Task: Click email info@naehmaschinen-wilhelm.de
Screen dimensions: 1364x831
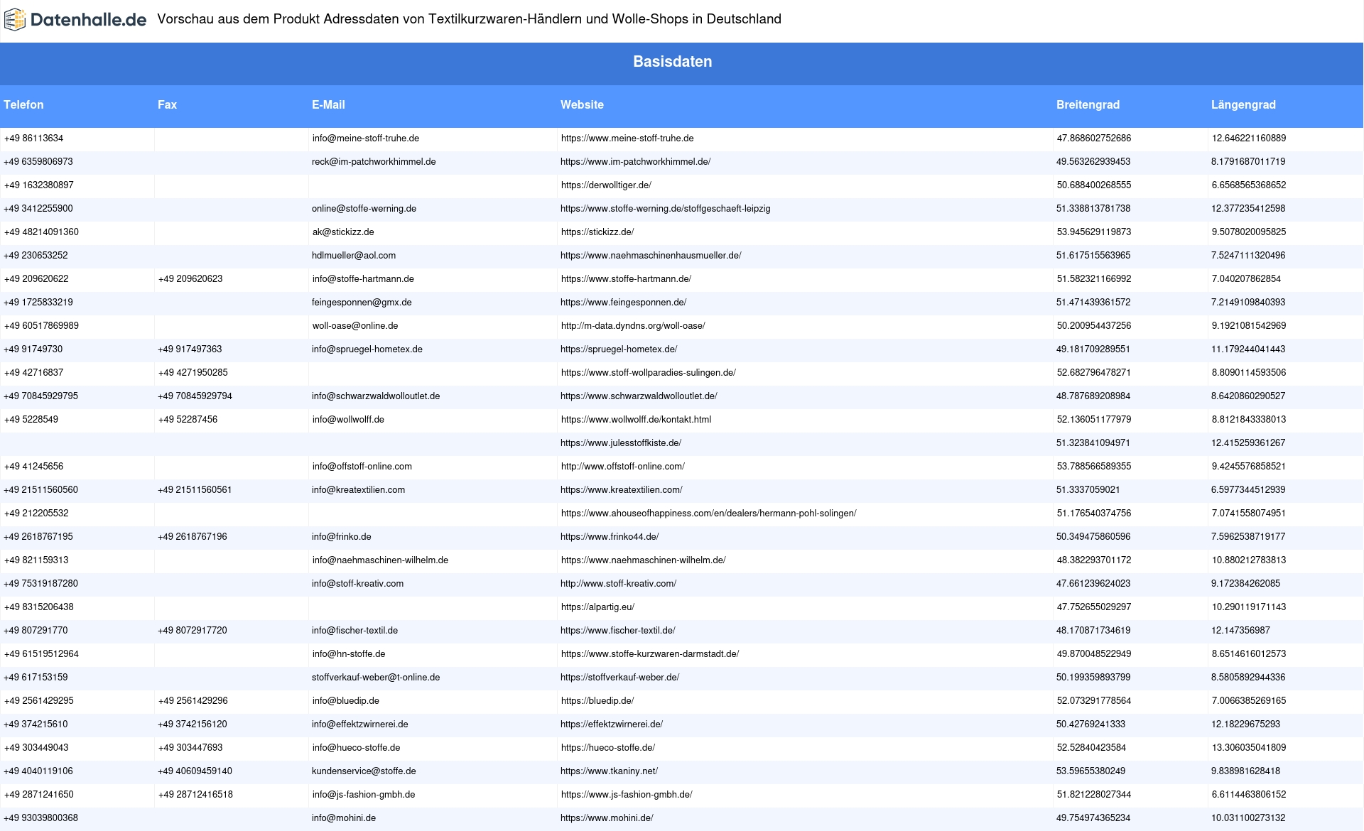Action: [380, 560]
